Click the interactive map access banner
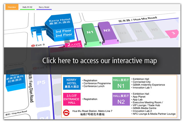186x125 pixels. pos(92,61)
